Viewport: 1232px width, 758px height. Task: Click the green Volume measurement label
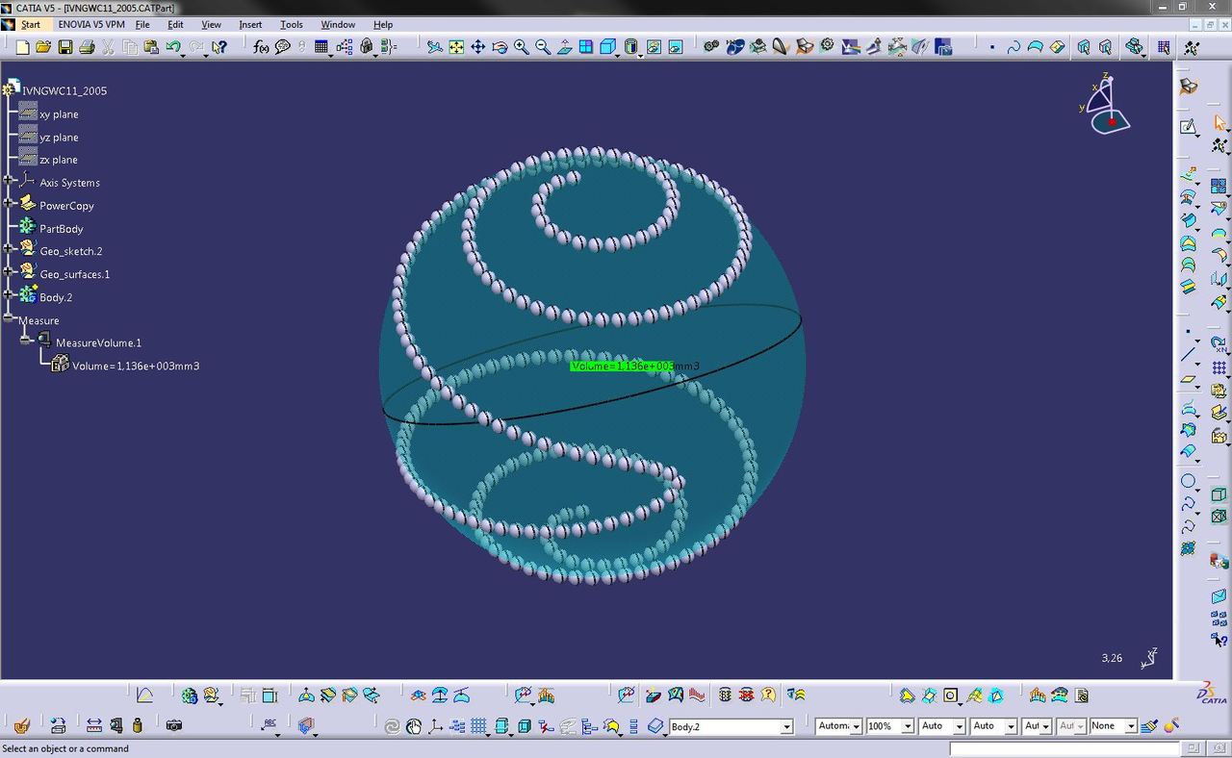621,366
